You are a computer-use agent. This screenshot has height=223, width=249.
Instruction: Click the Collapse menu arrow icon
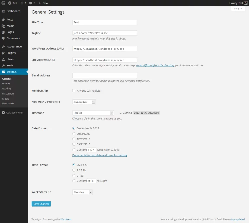[3, 113]
